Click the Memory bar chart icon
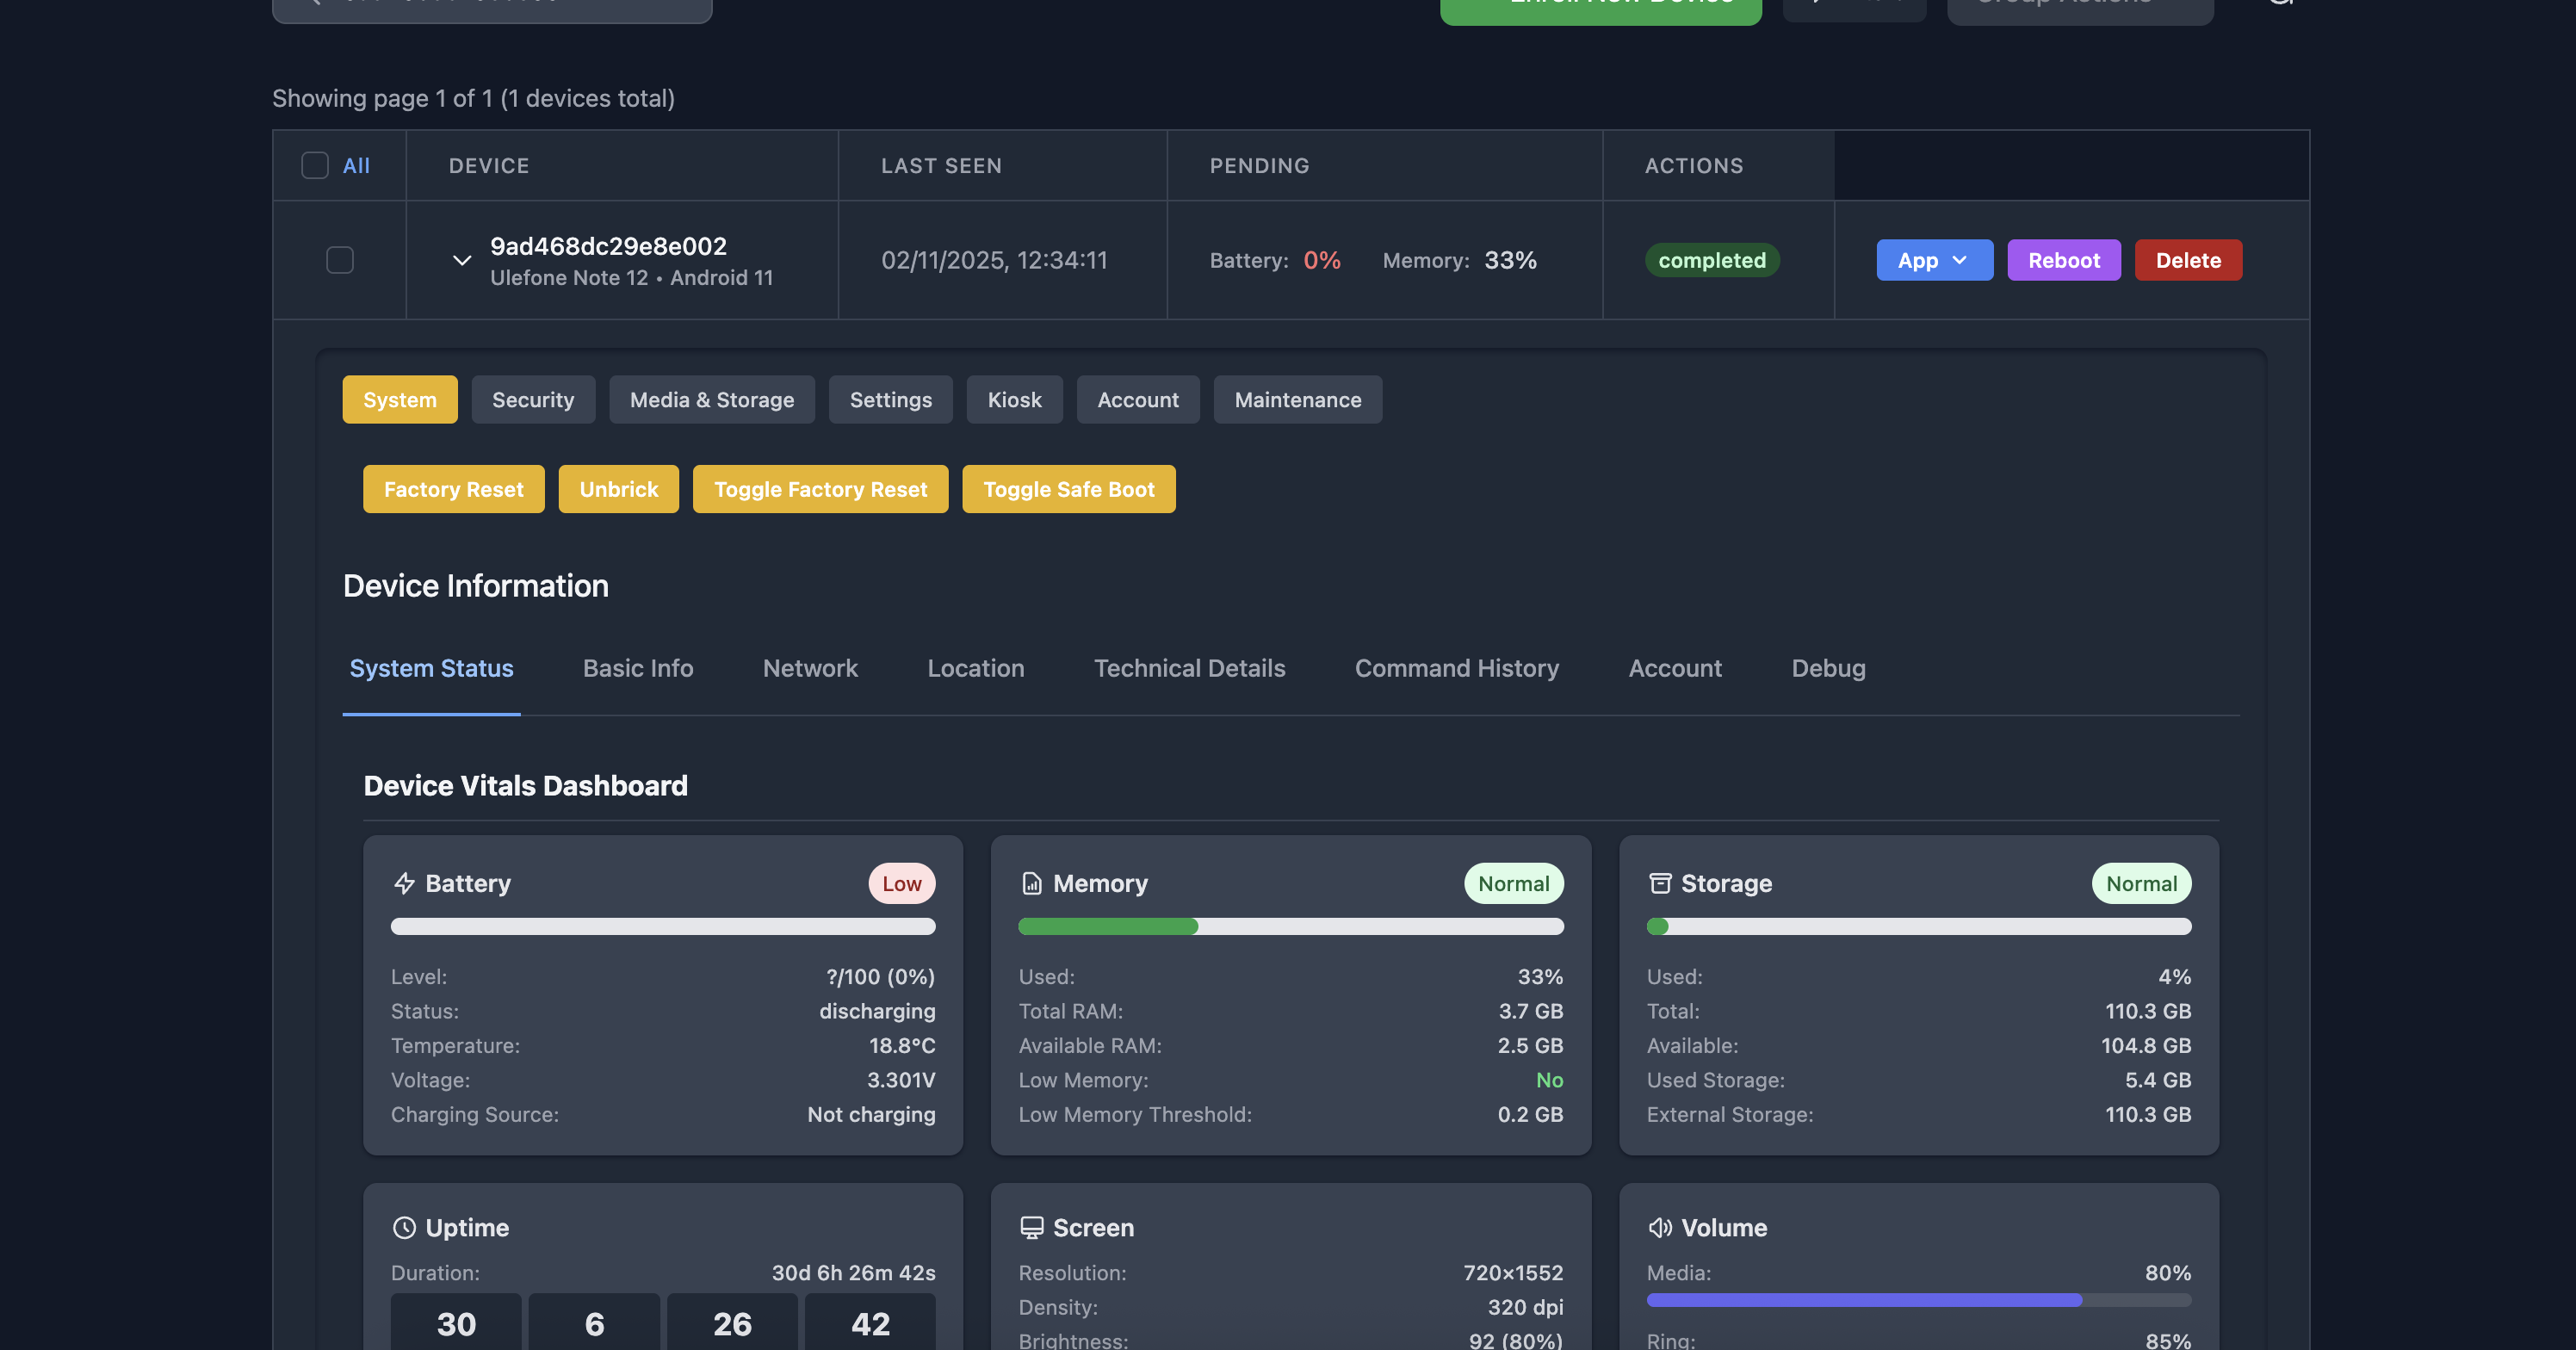The height and width of the screenshot is (1350, 2576). point(1031,883)
